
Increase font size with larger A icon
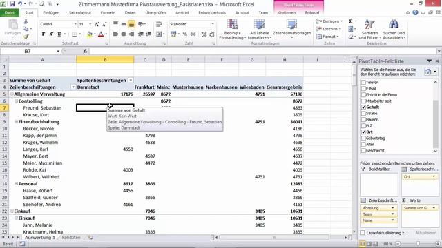(97, 24)
